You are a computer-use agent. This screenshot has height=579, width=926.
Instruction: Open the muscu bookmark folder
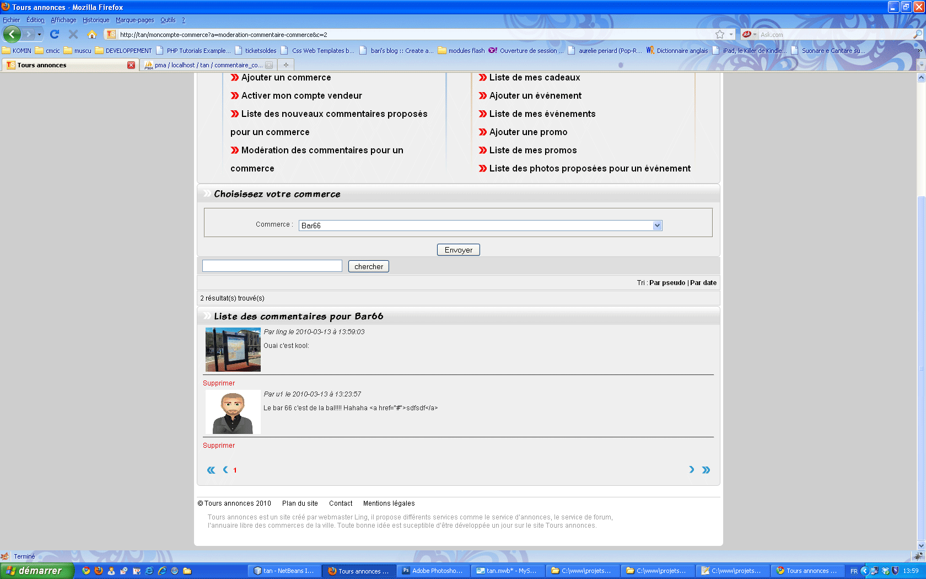coord(78,50)
